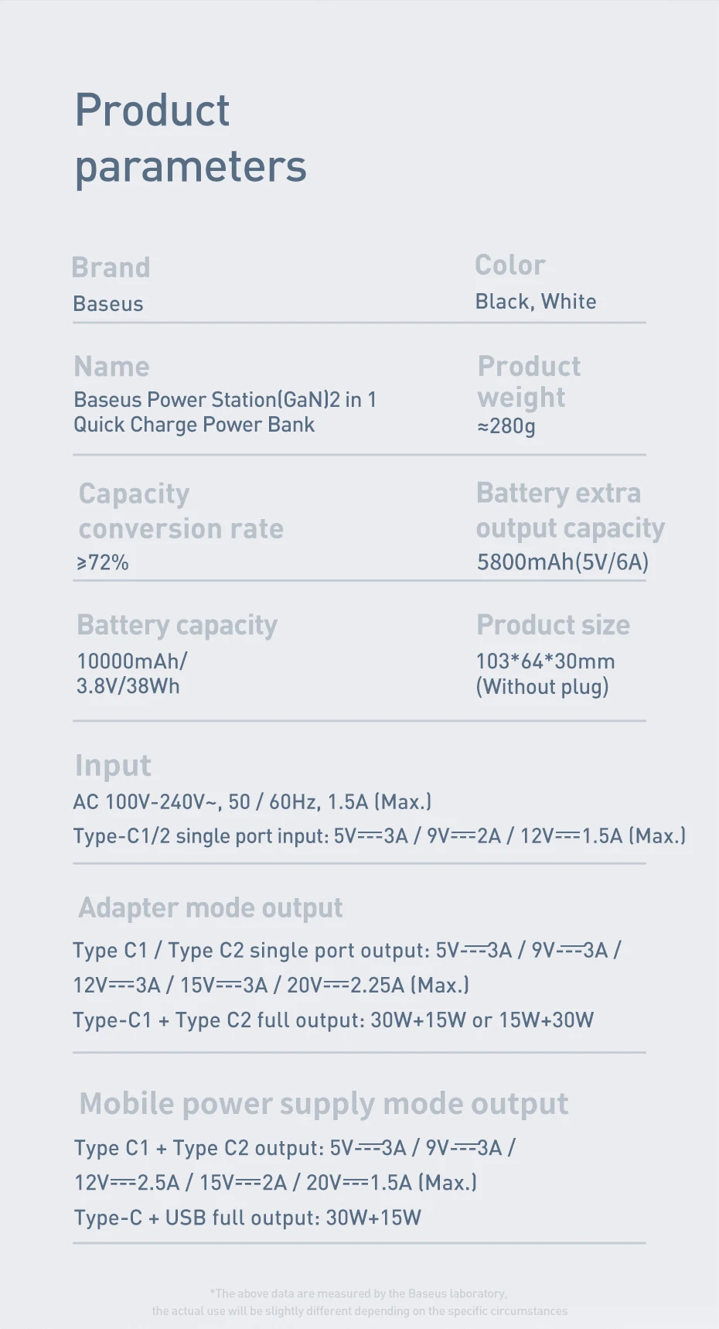Click the 'Battery capacity' heading

tap(176, 625)
